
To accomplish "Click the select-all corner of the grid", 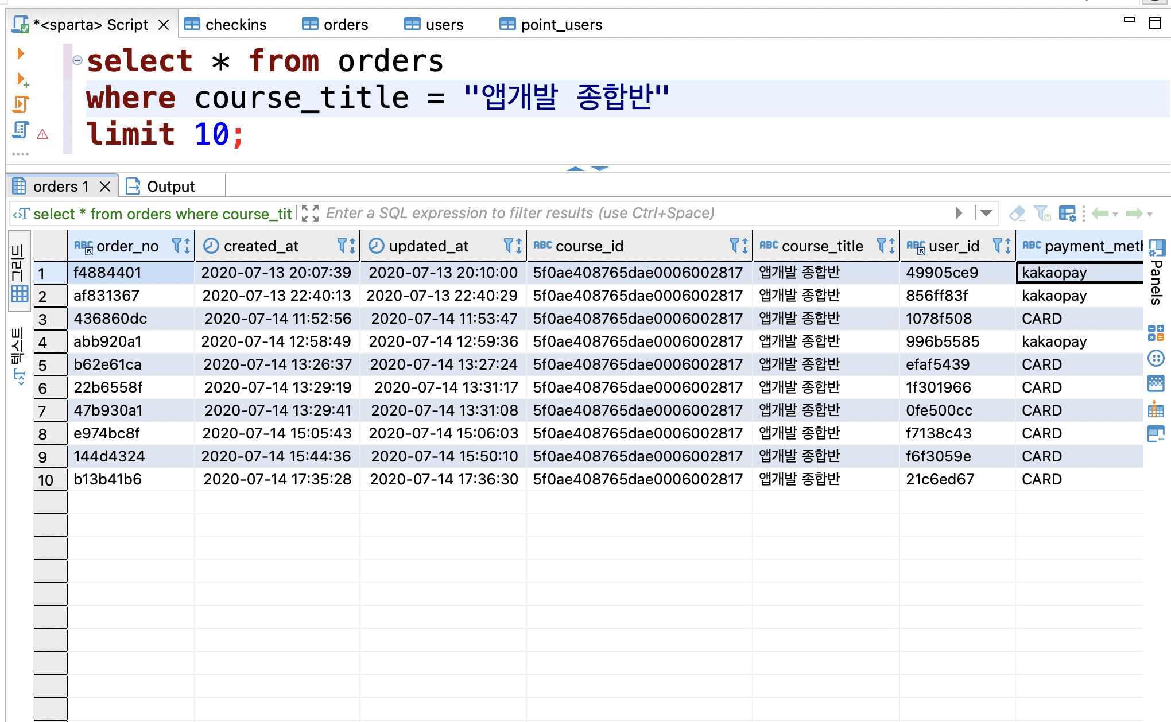I will pos(50,246).
